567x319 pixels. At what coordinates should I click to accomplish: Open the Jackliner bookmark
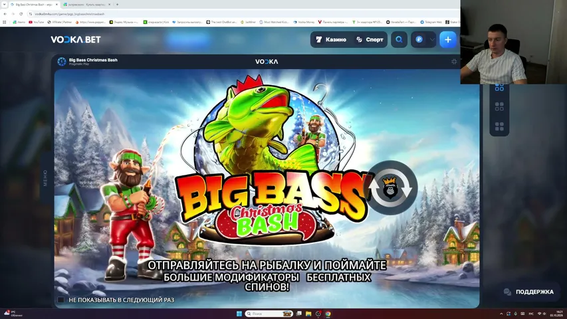tap(248, 22)
